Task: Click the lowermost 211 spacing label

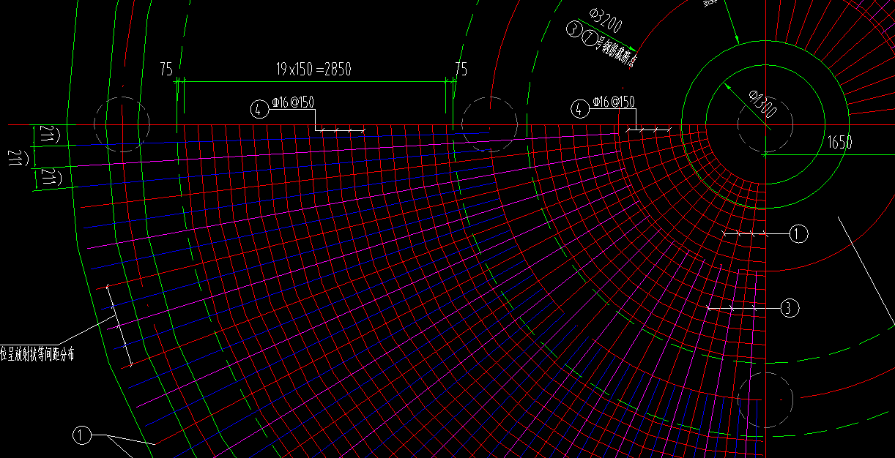Action: click(50, 176)
